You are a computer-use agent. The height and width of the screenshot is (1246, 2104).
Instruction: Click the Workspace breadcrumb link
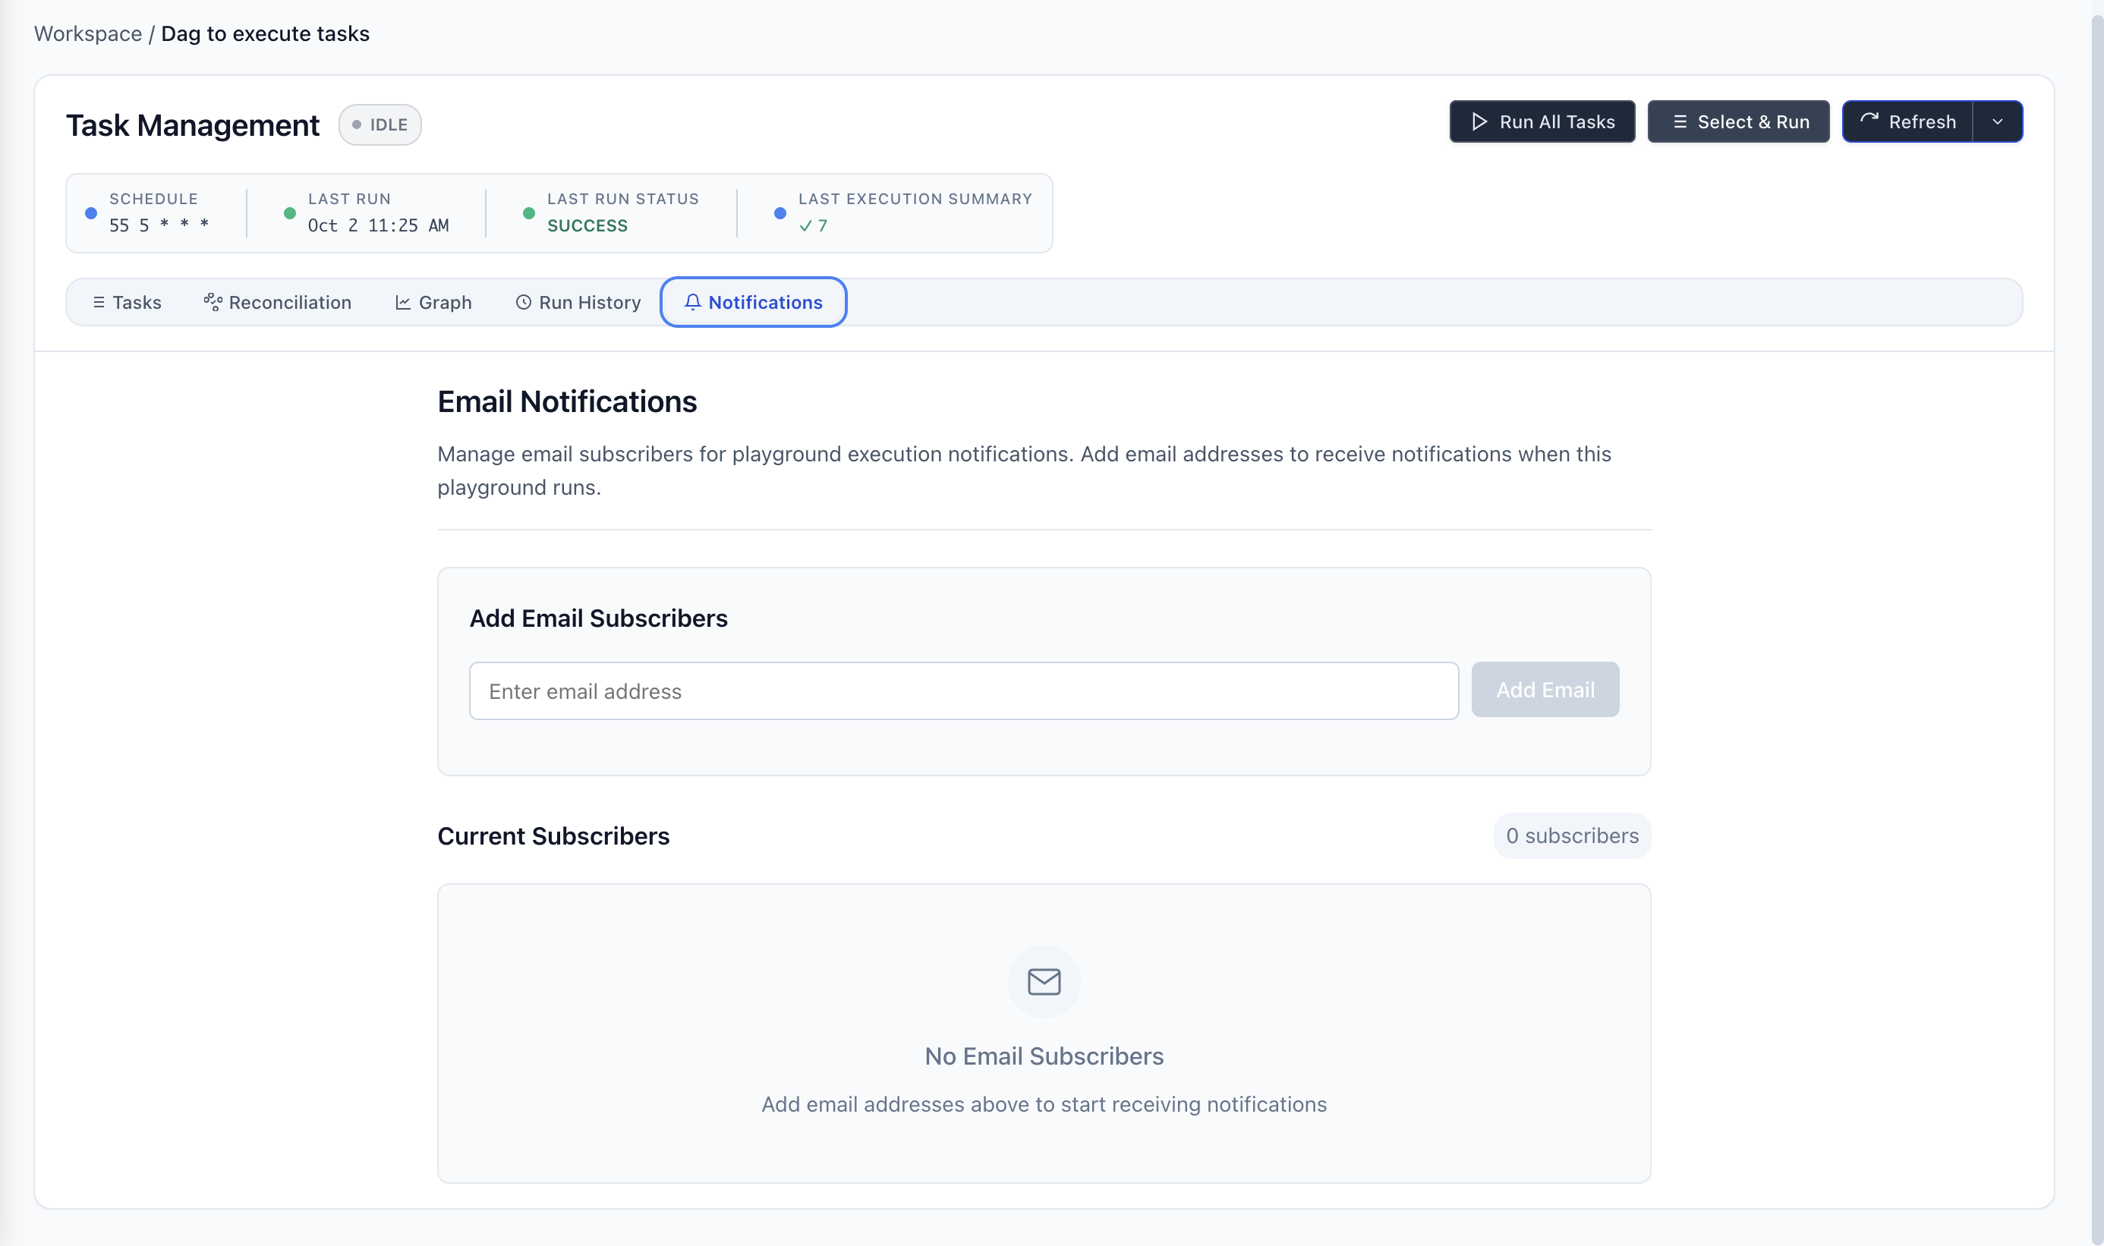(x=87, y=33)
